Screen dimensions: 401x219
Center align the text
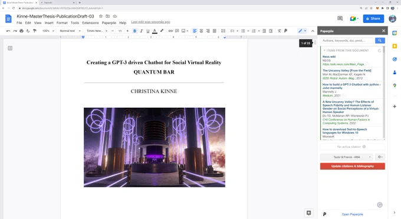tap(201, 31)
